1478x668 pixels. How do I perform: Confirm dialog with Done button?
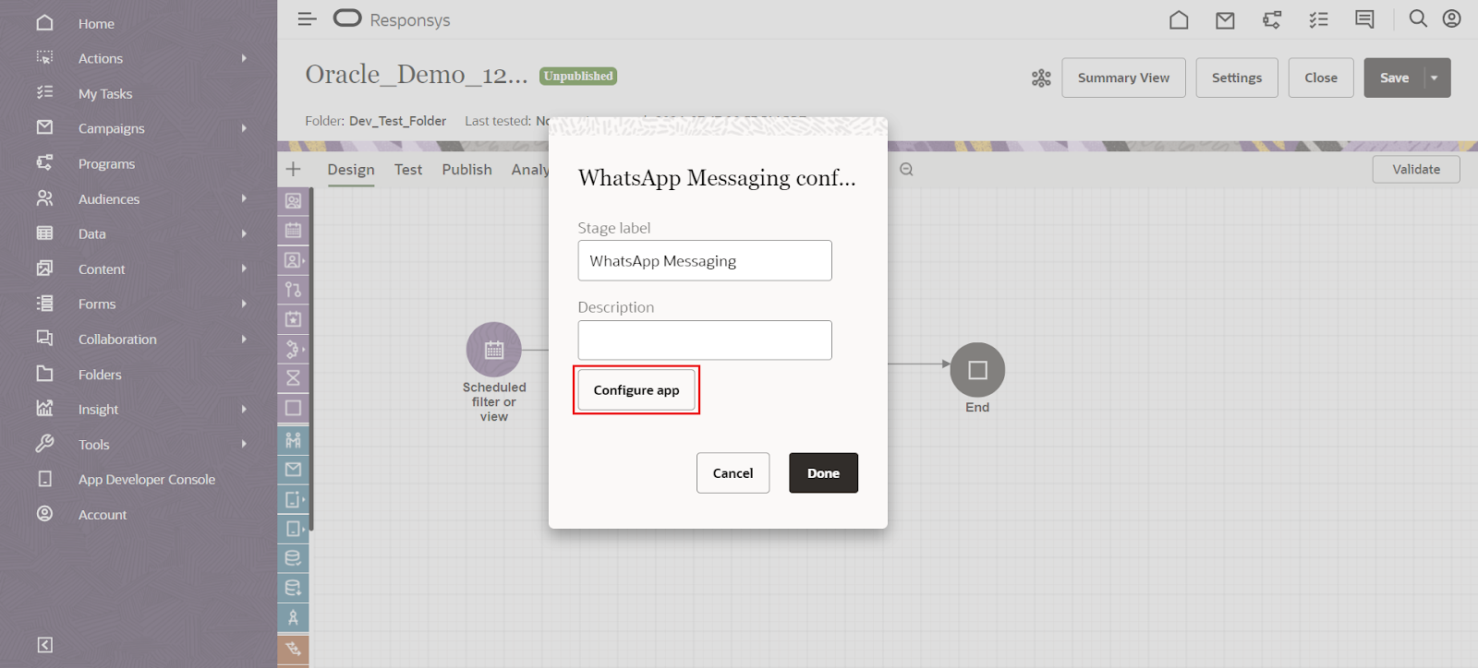coord(823,473)
